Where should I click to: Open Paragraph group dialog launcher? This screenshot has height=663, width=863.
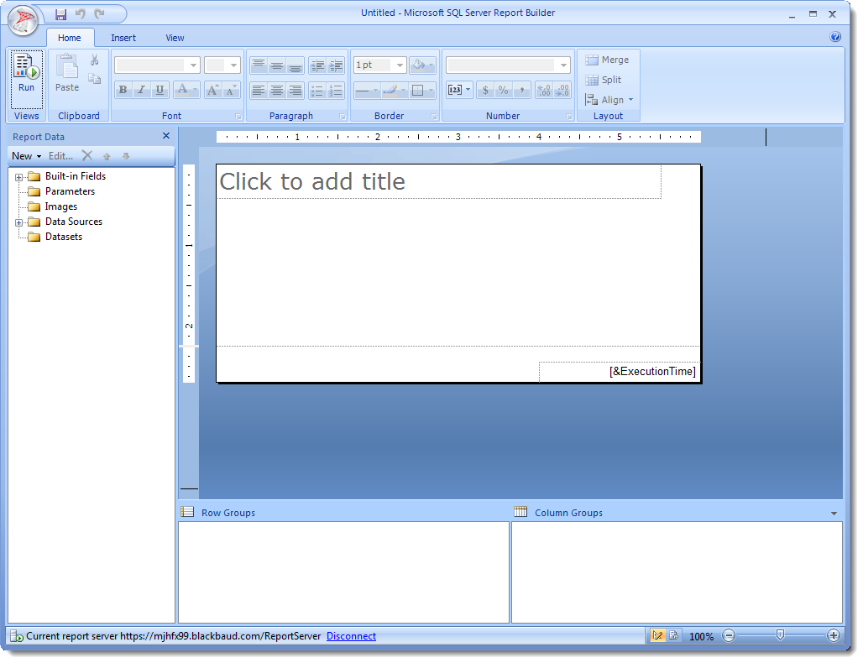point(343,117)
